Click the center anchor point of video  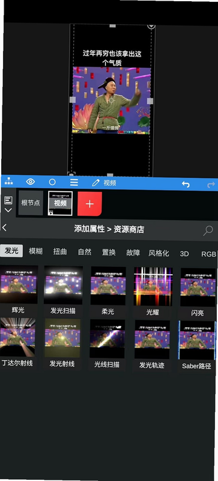pos(111,100)
